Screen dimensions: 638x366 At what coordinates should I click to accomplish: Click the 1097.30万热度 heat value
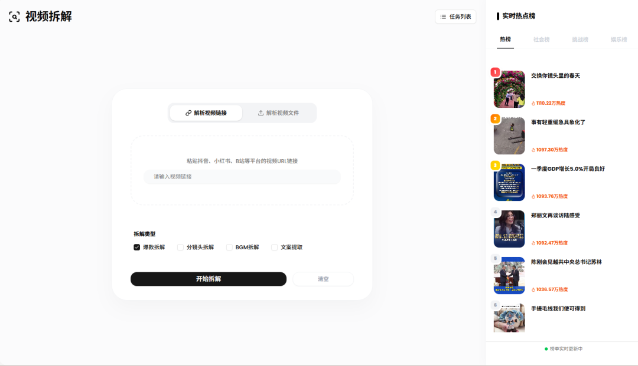(552, 150)
